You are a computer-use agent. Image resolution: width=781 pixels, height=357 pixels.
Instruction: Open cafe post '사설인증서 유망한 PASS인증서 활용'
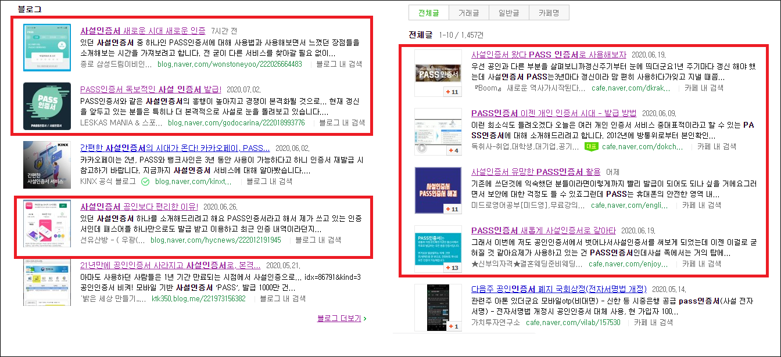click(x=536, y=172)
